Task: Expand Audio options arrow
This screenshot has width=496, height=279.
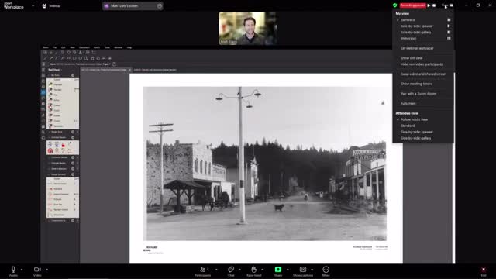Action: coord(22,270)
